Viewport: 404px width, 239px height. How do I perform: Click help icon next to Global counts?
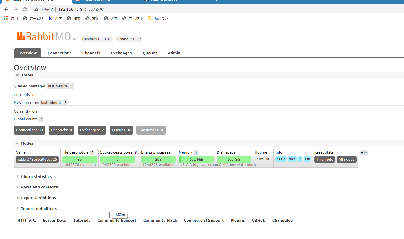click(41, 119)
